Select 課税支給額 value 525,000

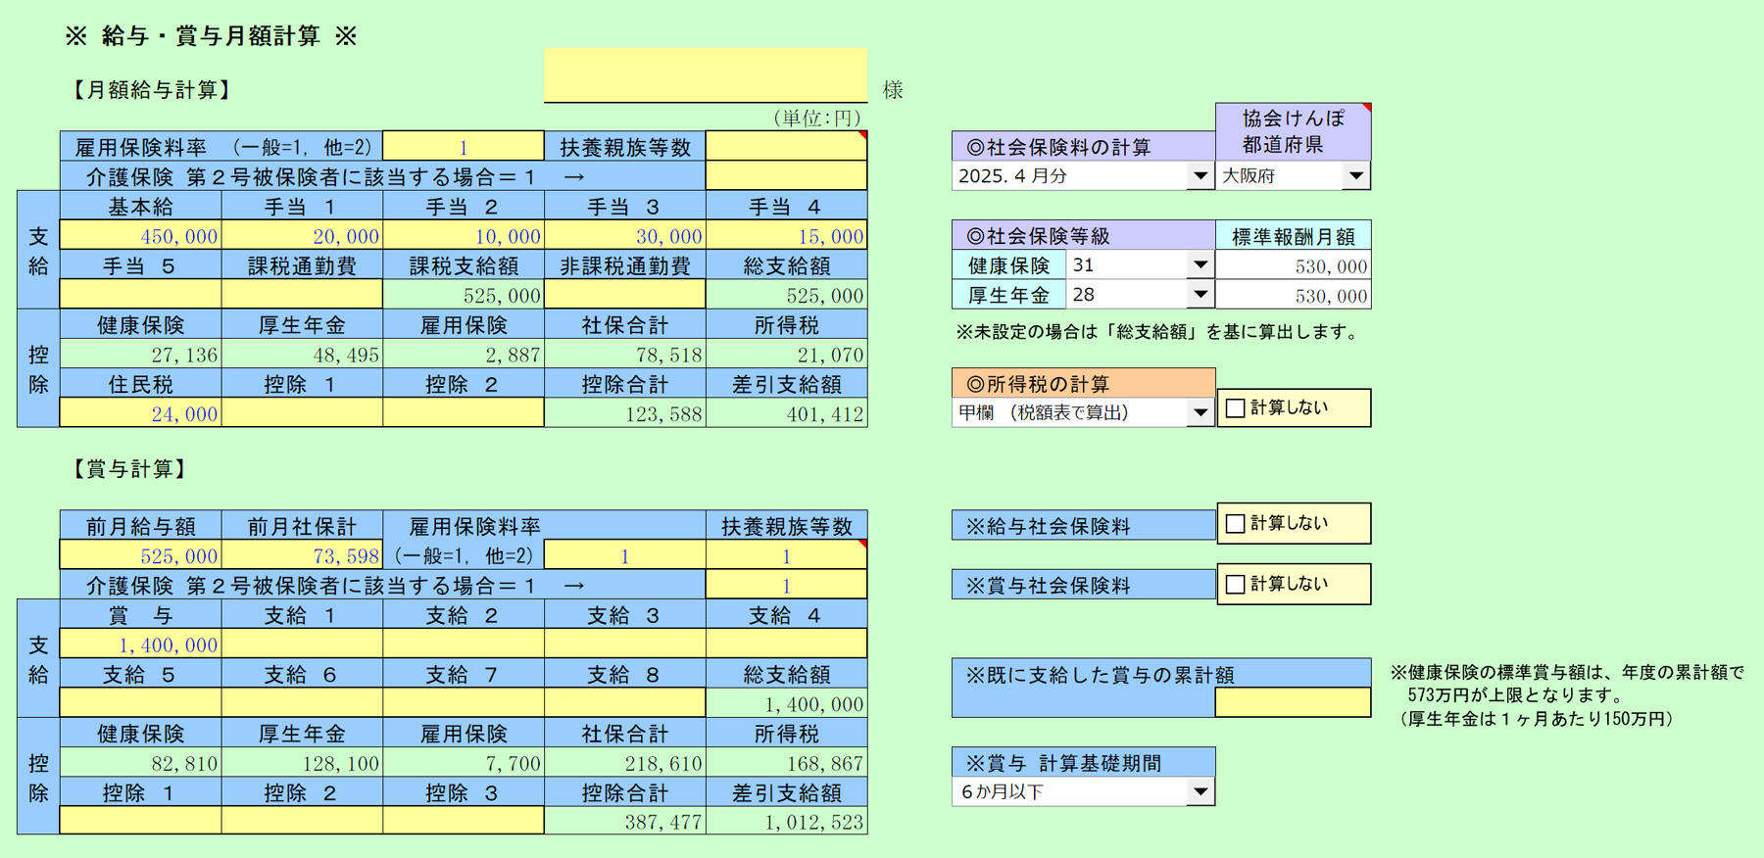pyautogui.click(x=464, y=295)
